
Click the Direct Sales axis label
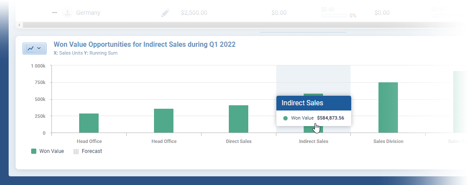coord(238,141)
